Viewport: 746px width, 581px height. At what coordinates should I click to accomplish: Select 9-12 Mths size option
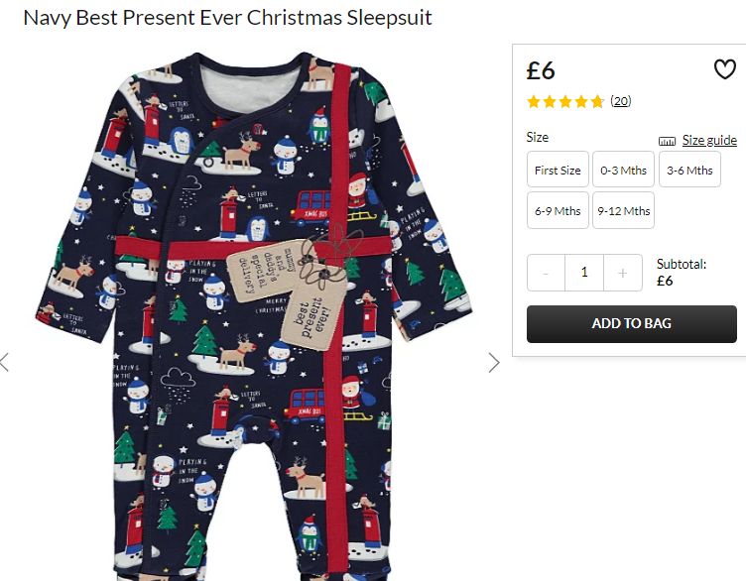click(623, 210)
